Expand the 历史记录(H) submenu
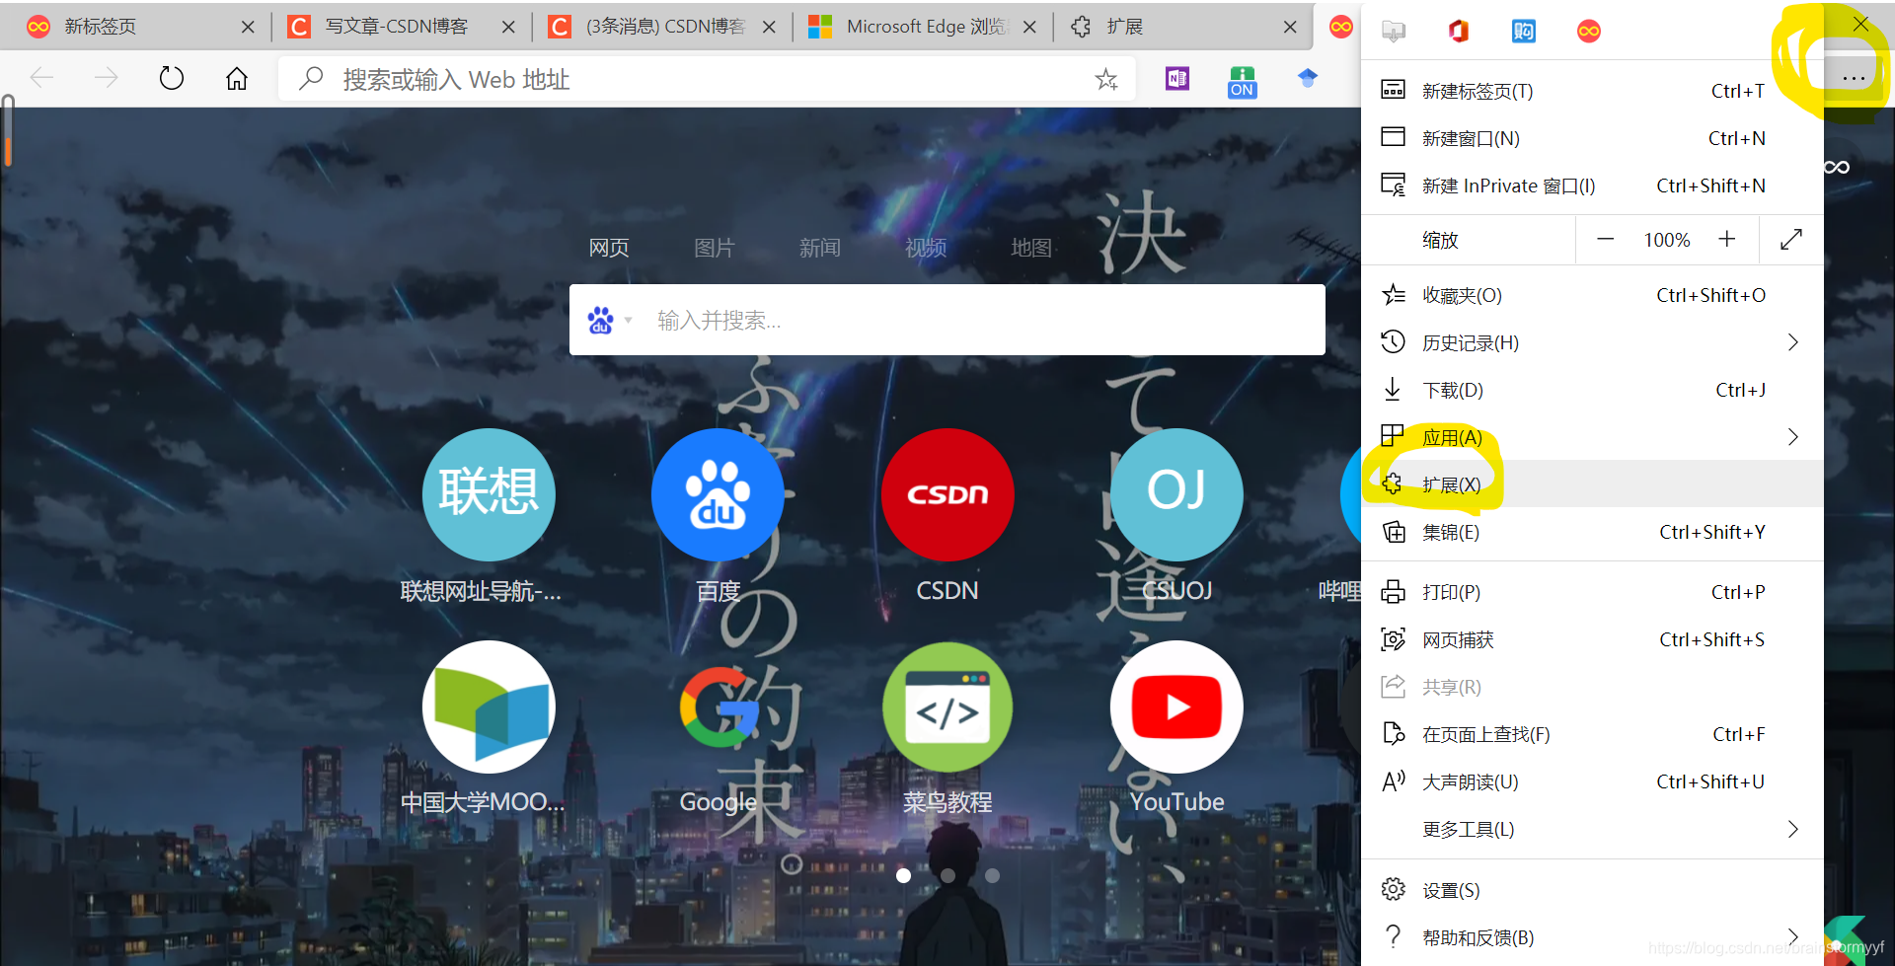Viewport: 1895px width, 966px height. click(1592, 342)
